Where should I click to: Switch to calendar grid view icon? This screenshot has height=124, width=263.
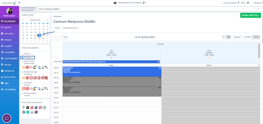click(x=228, y=37)
